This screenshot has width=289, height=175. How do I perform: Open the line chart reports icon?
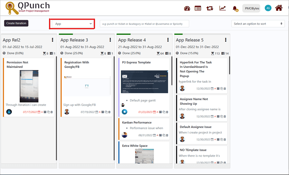[x=223, y=8]
